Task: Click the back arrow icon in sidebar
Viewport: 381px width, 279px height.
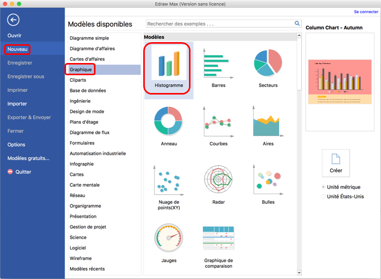Action: pyautogui.click(x=13, y=20)
